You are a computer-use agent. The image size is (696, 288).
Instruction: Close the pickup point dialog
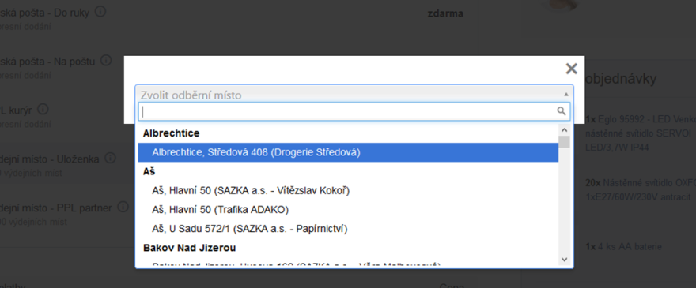pos(571,69)
